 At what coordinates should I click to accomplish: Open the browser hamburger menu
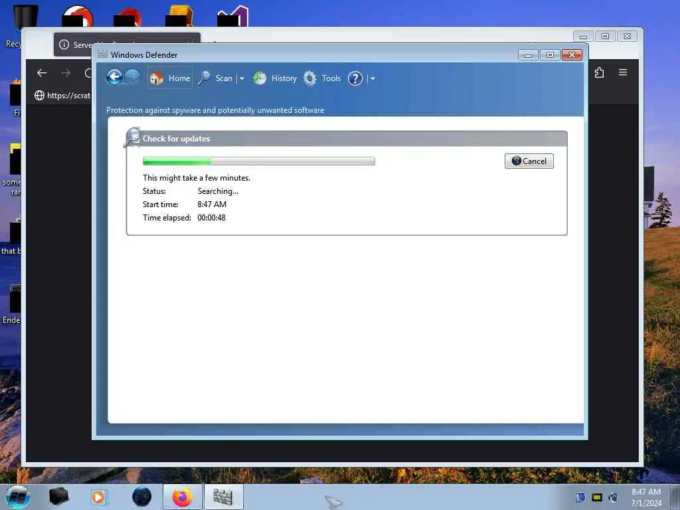point(623,72)
